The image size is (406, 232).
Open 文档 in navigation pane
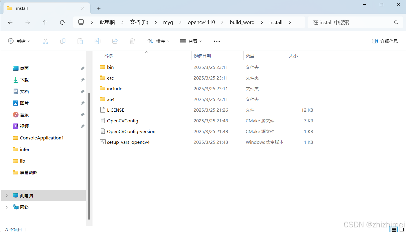pos(24,91)
